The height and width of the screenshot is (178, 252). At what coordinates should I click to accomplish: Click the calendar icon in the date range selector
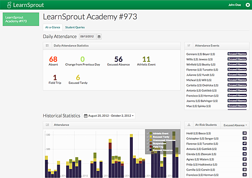85,116
